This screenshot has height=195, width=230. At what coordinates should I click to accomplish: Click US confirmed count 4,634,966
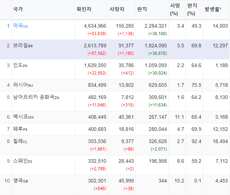95,26
